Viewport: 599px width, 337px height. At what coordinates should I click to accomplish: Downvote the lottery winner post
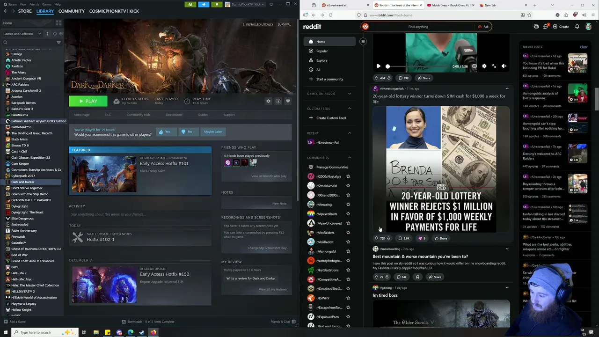[388, 238]
